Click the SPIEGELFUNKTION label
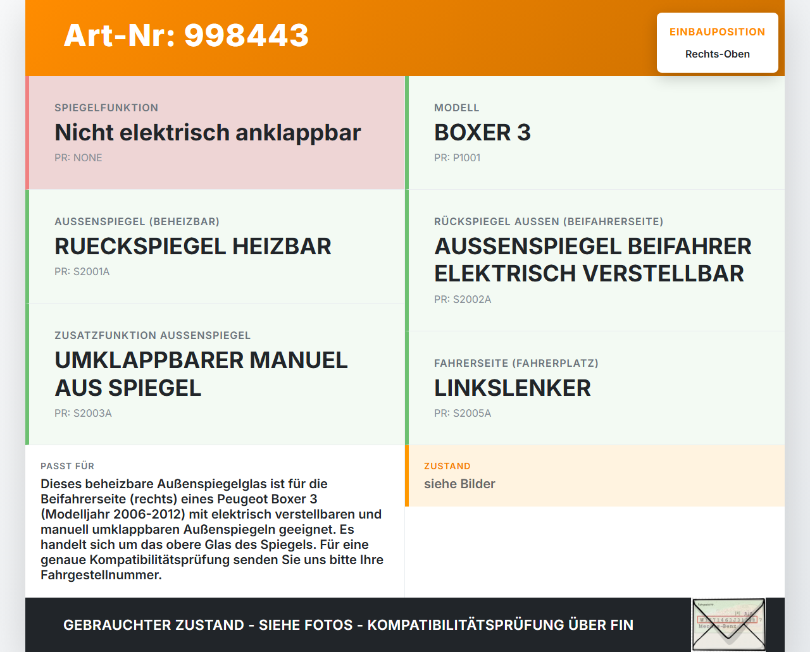 pyautogui.click(x=106, y=108)
